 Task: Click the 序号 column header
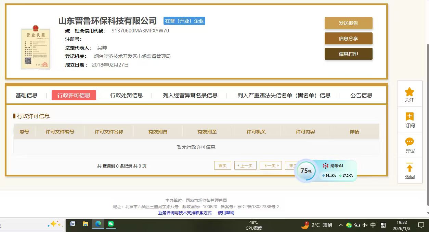point(24,132)
